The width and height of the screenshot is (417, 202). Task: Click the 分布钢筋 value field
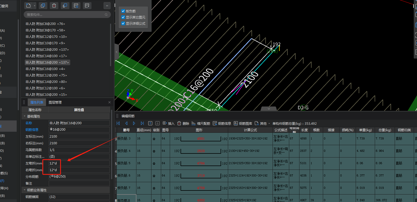tap(79, 177)
